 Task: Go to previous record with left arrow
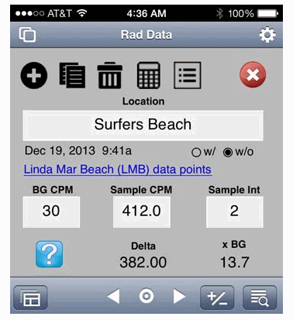coord(113,296)
